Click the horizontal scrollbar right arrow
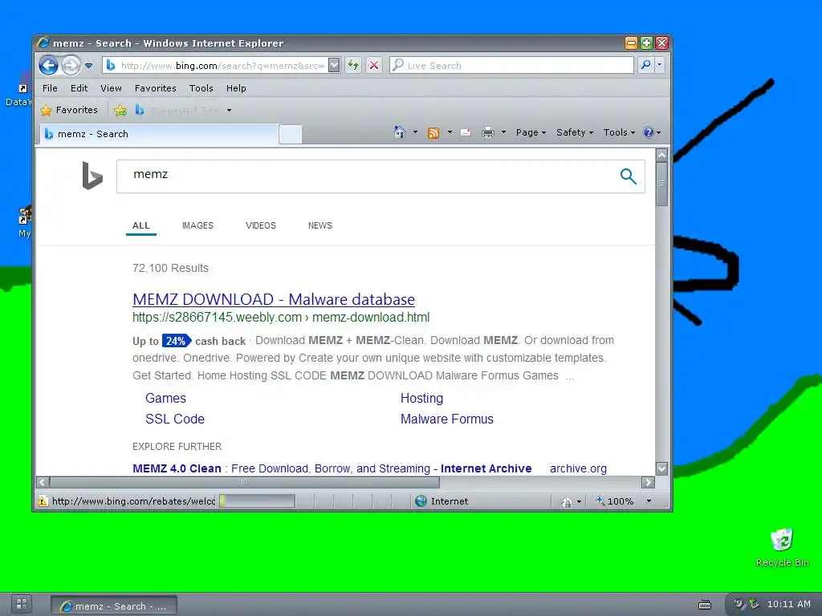 click(648, 482)
